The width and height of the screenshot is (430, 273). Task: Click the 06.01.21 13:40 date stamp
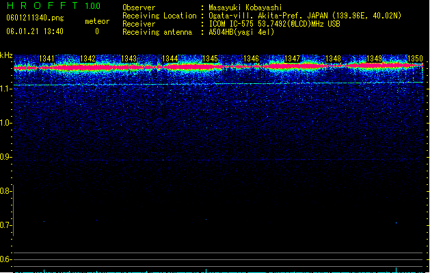click(35, 31)
